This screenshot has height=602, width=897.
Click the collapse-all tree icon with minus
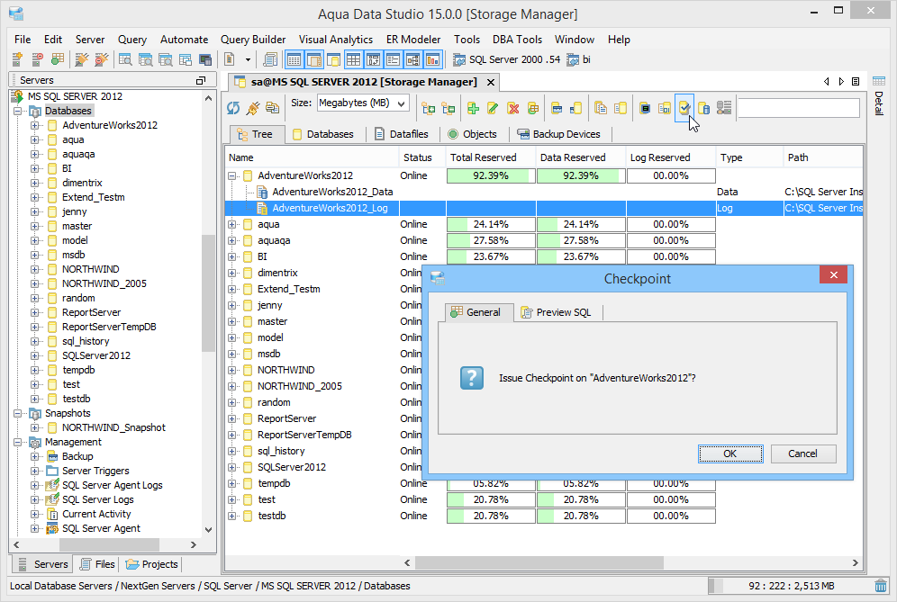click(448, 107)
